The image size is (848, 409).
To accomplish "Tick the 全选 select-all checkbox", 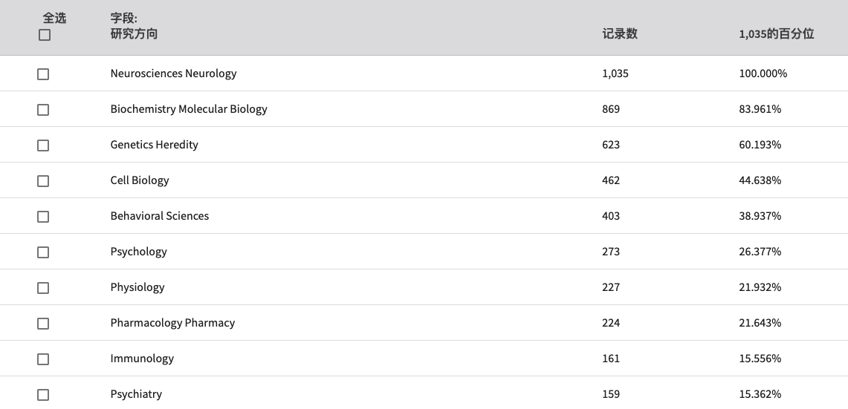I will point(45,35).
